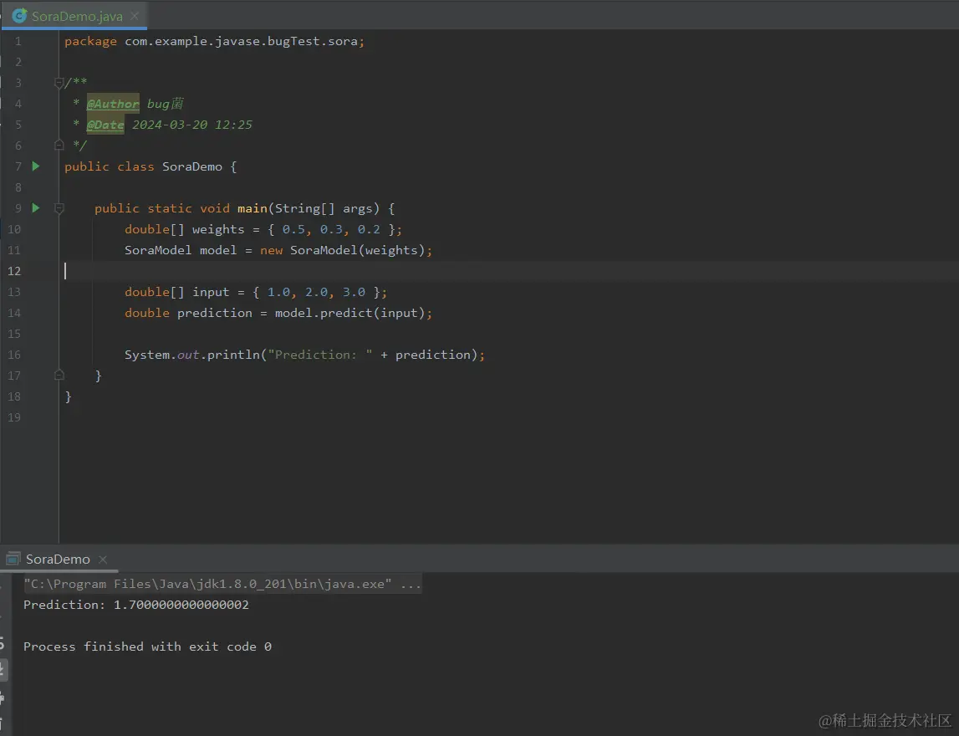The width and height of the screenshot is (959, 736).
Task: Click the value 0.5 in weights array
Action: [x=293, y=229]
